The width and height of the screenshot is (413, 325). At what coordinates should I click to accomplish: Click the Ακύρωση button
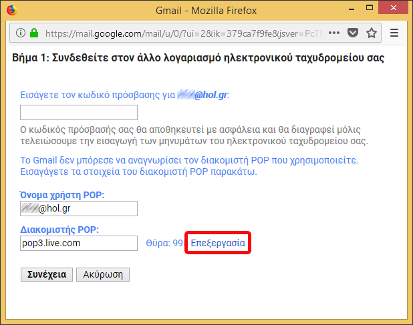point(103,274)
